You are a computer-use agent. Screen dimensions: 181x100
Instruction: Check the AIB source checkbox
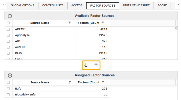click(x=8, y=41)
